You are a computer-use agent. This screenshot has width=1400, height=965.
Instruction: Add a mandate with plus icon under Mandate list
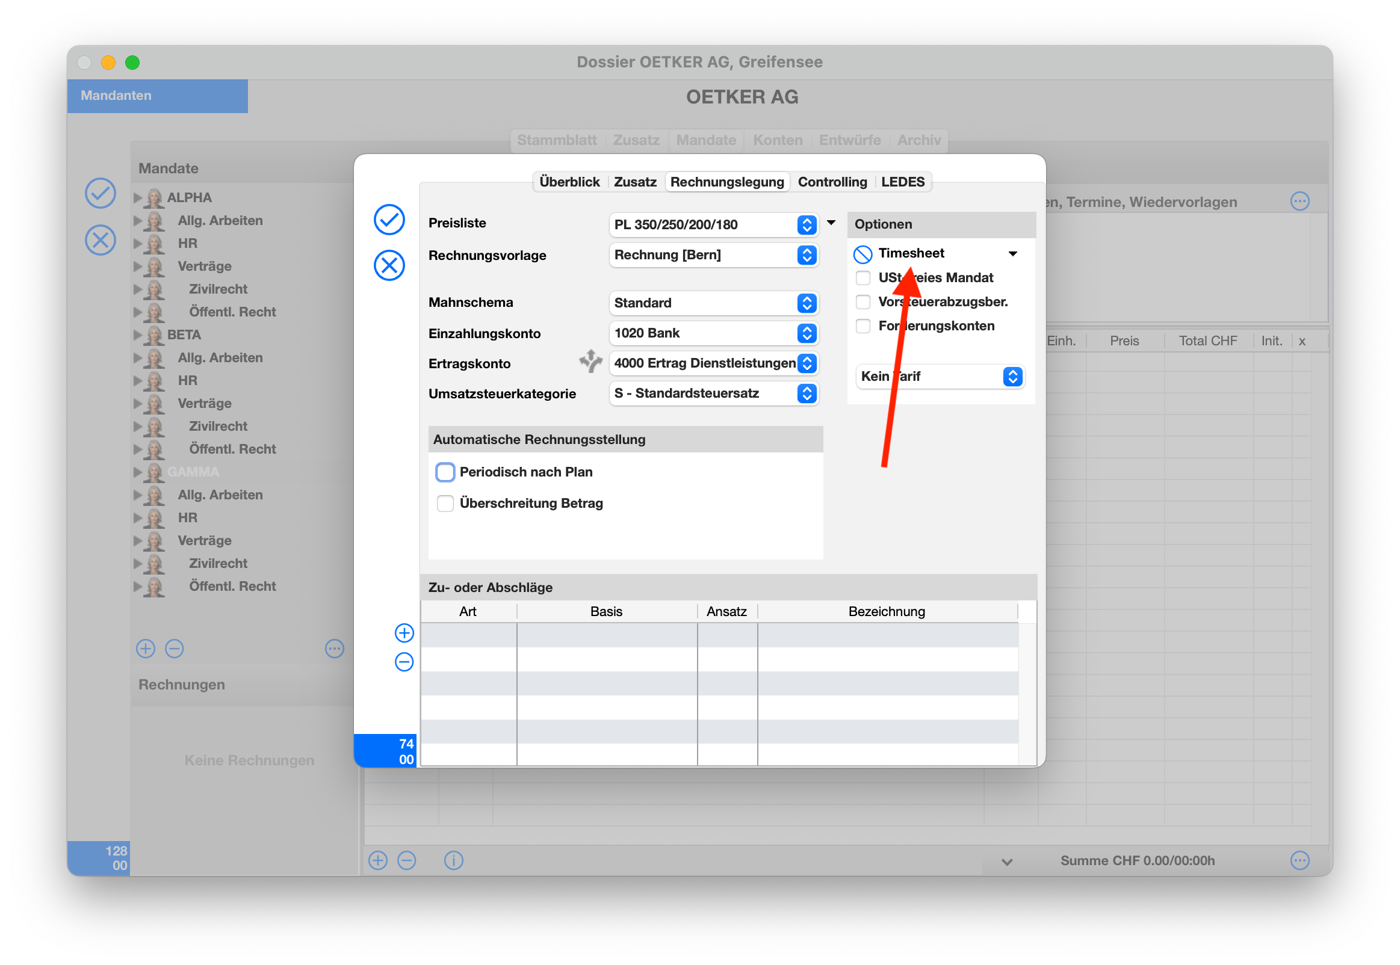[x=145, y=649]
